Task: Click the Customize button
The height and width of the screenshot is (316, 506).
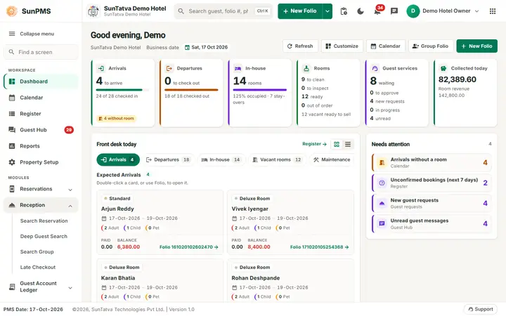Action: (x=342, y=46)
